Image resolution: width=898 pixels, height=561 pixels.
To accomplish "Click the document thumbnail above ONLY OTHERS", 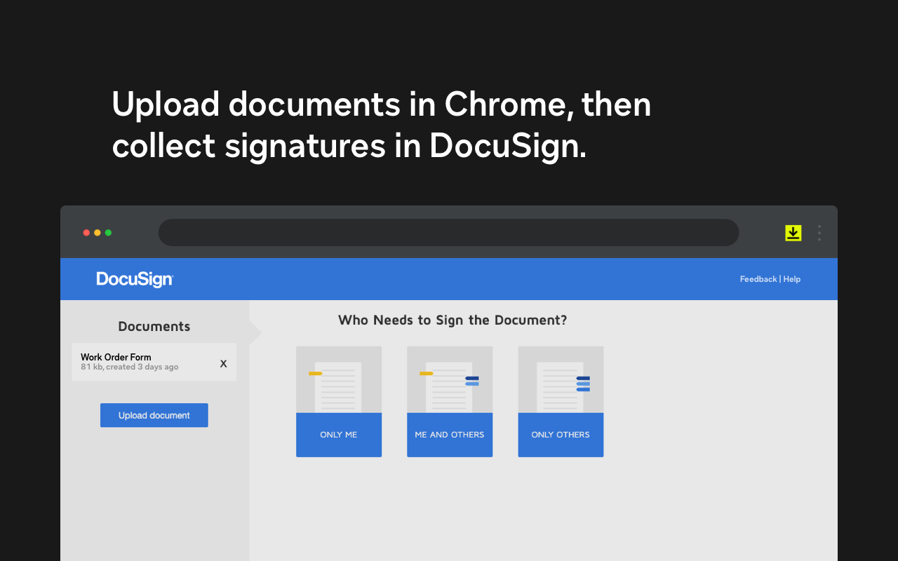I will pos(561,379).
